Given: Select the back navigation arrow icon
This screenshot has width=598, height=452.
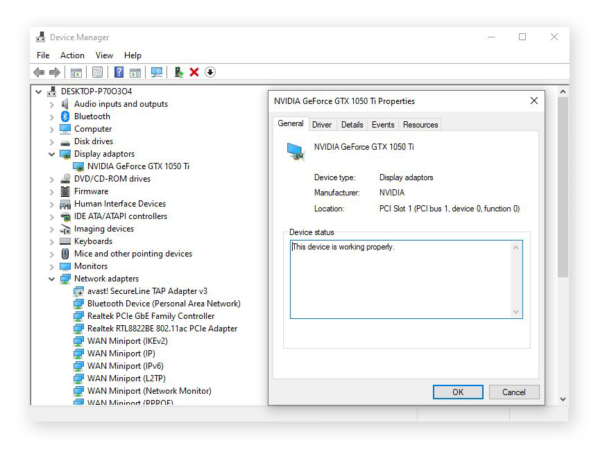Looking at the screenshot, I should (38, 71).
